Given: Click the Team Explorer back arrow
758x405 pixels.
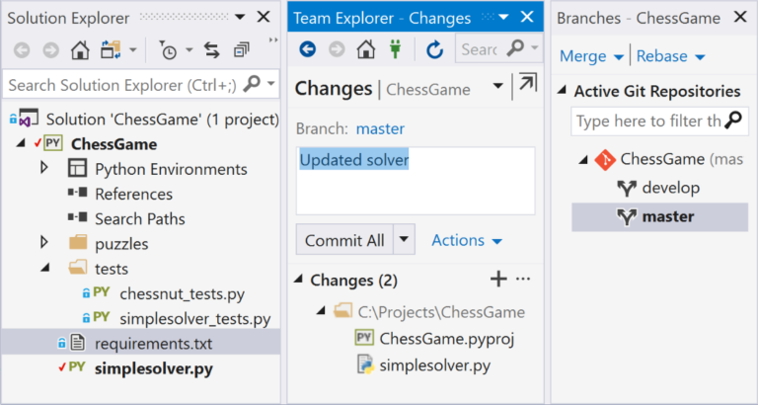Looking at the screenshot, I should (x=307, y=49).
